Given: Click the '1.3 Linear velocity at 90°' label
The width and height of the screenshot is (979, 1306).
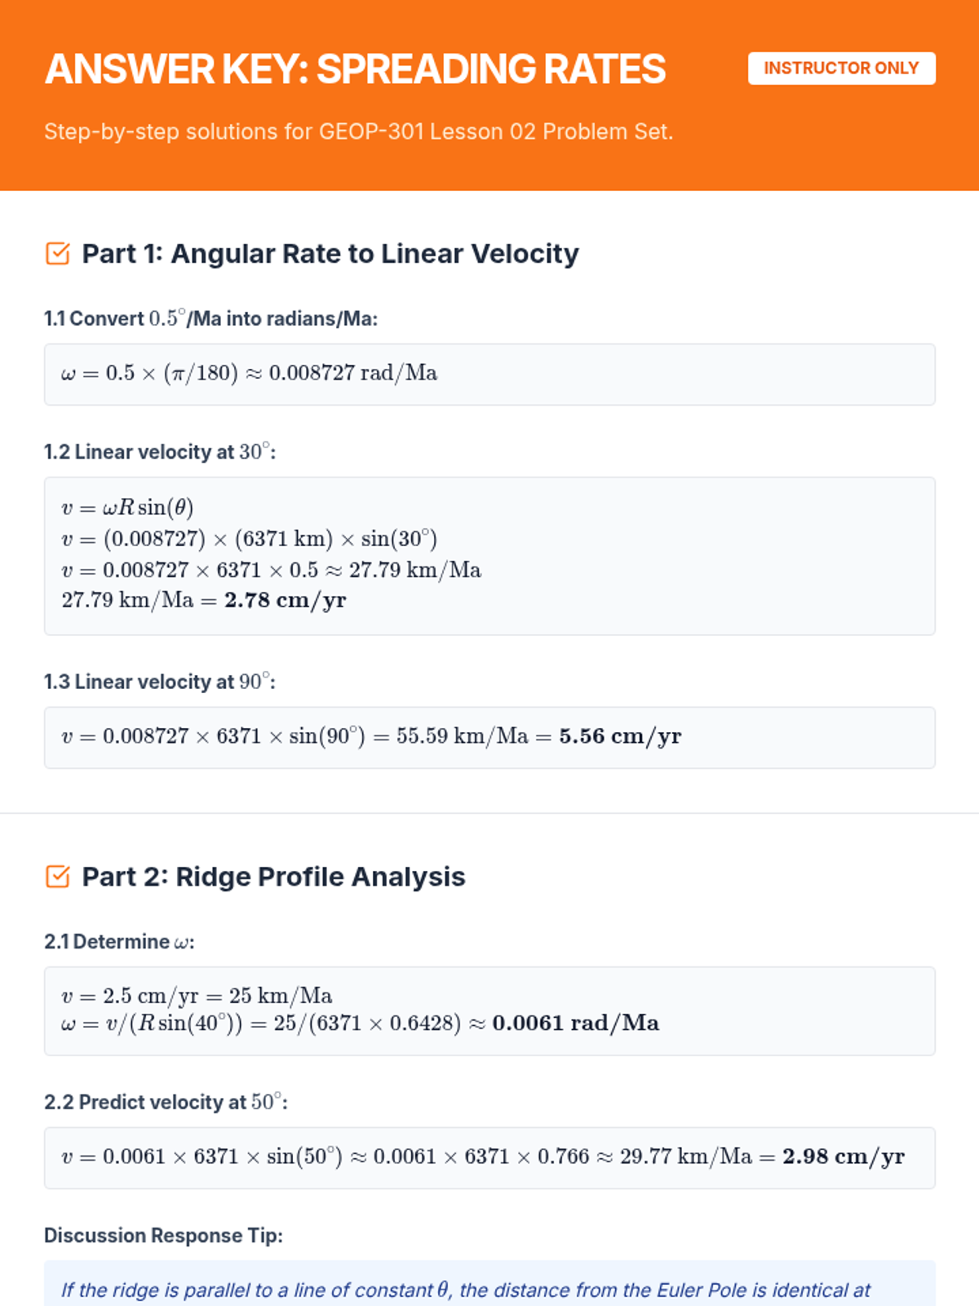Looking at the screenshot, I should pos(160,682).
